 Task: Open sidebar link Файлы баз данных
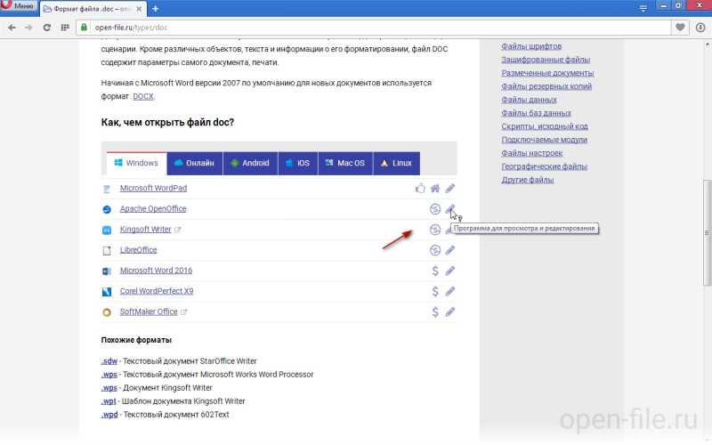[x=537, y=113]
